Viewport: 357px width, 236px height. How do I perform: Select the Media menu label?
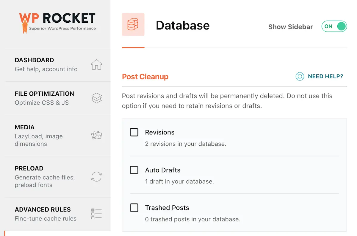25,127
